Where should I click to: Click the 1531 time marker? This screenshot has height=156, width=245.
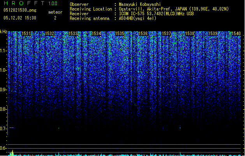point(26,34)
